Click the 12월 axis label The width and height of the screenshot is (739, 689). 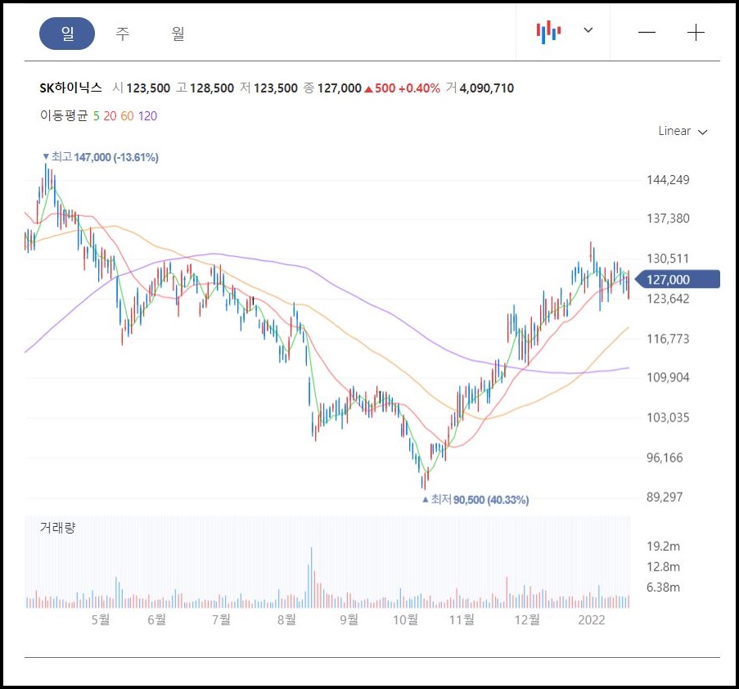click(527, 619)
